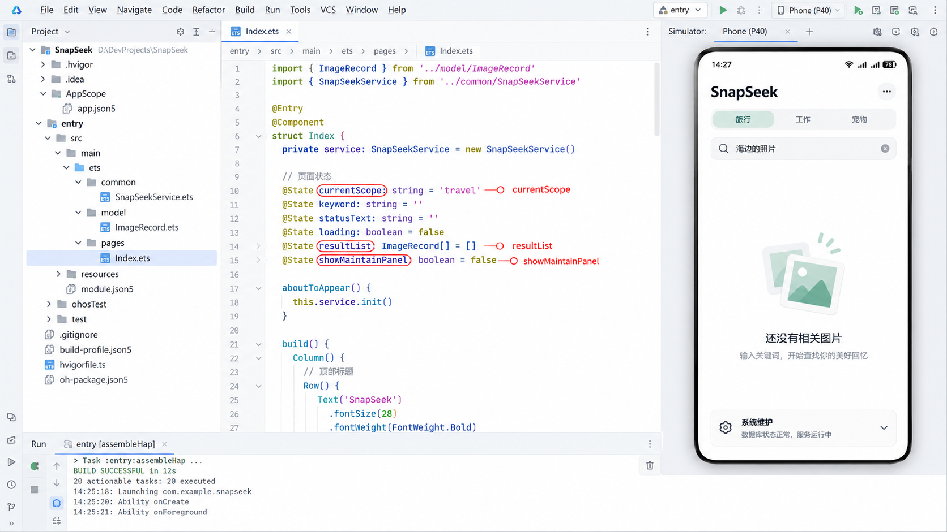This screenshot has height=532, width=947.
Task: Open SnapSeekService.ets in project tree
Action: (x=147, y=197)
